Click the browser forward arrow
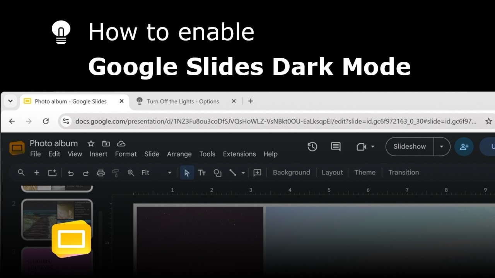This screenshot has height=278, width=495. pyautogui.click(x=29, y=121)
